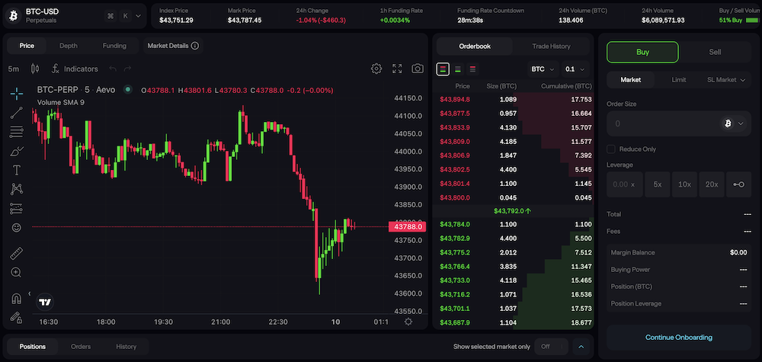Set leverage to 10x

pyautogui.click(x=684, y=184)
